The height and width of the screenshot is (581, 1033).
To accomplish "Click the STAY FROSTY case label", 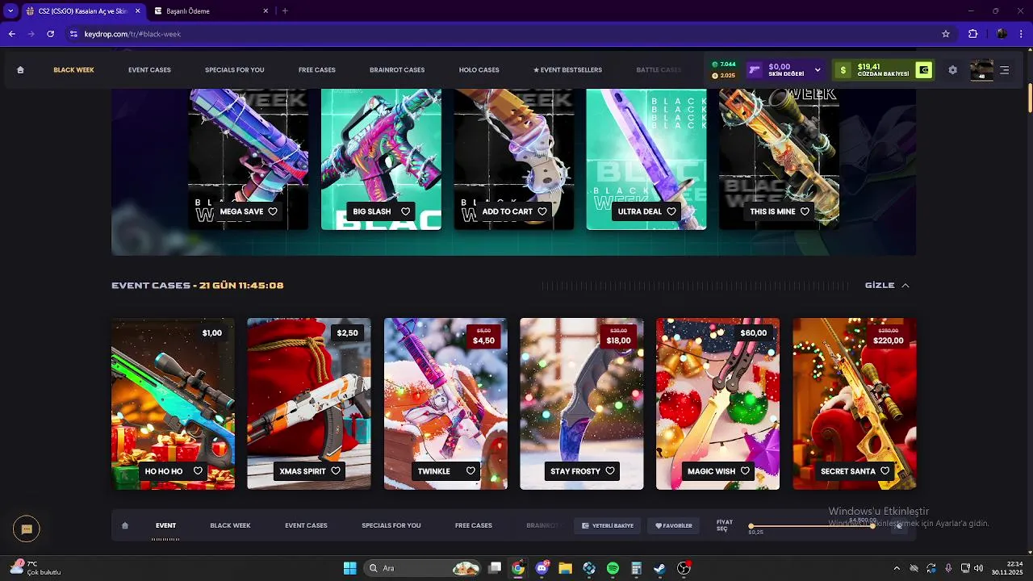I will (575, 471).
